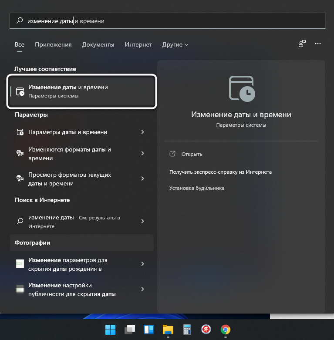This screenshot has width=334, height=340.
Task: Click the search magnifier icon in search box
Action: coord(20,20)
